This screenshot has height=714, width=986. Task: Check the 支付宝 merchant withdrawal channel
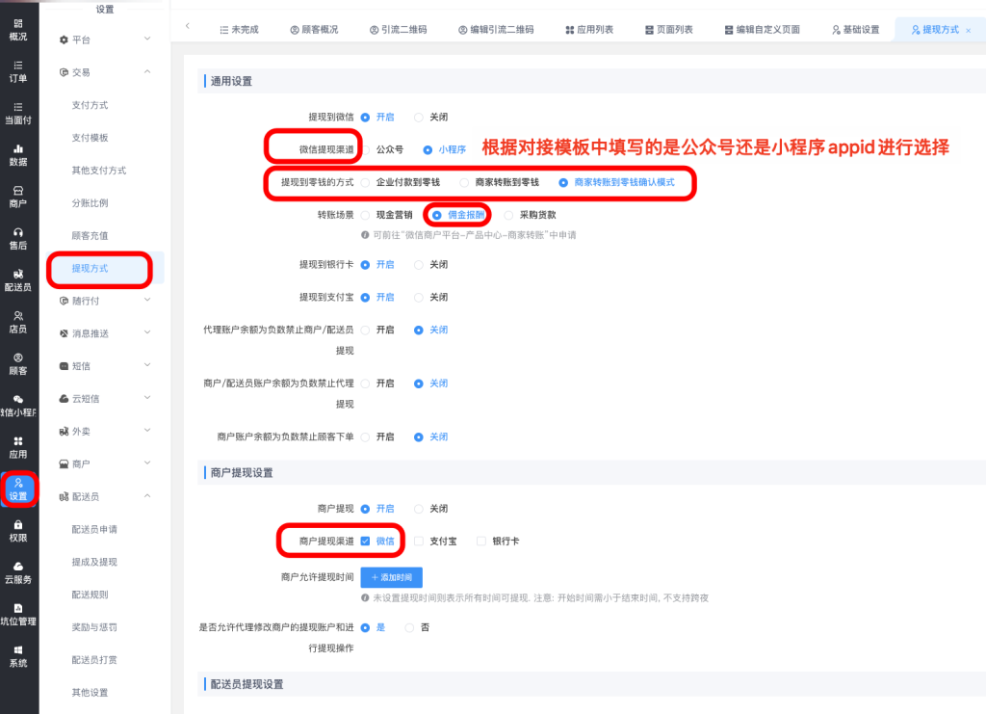tap(419, 542)
